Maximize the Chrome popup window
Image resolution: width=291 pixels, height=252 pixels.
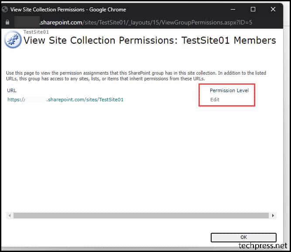253,9
